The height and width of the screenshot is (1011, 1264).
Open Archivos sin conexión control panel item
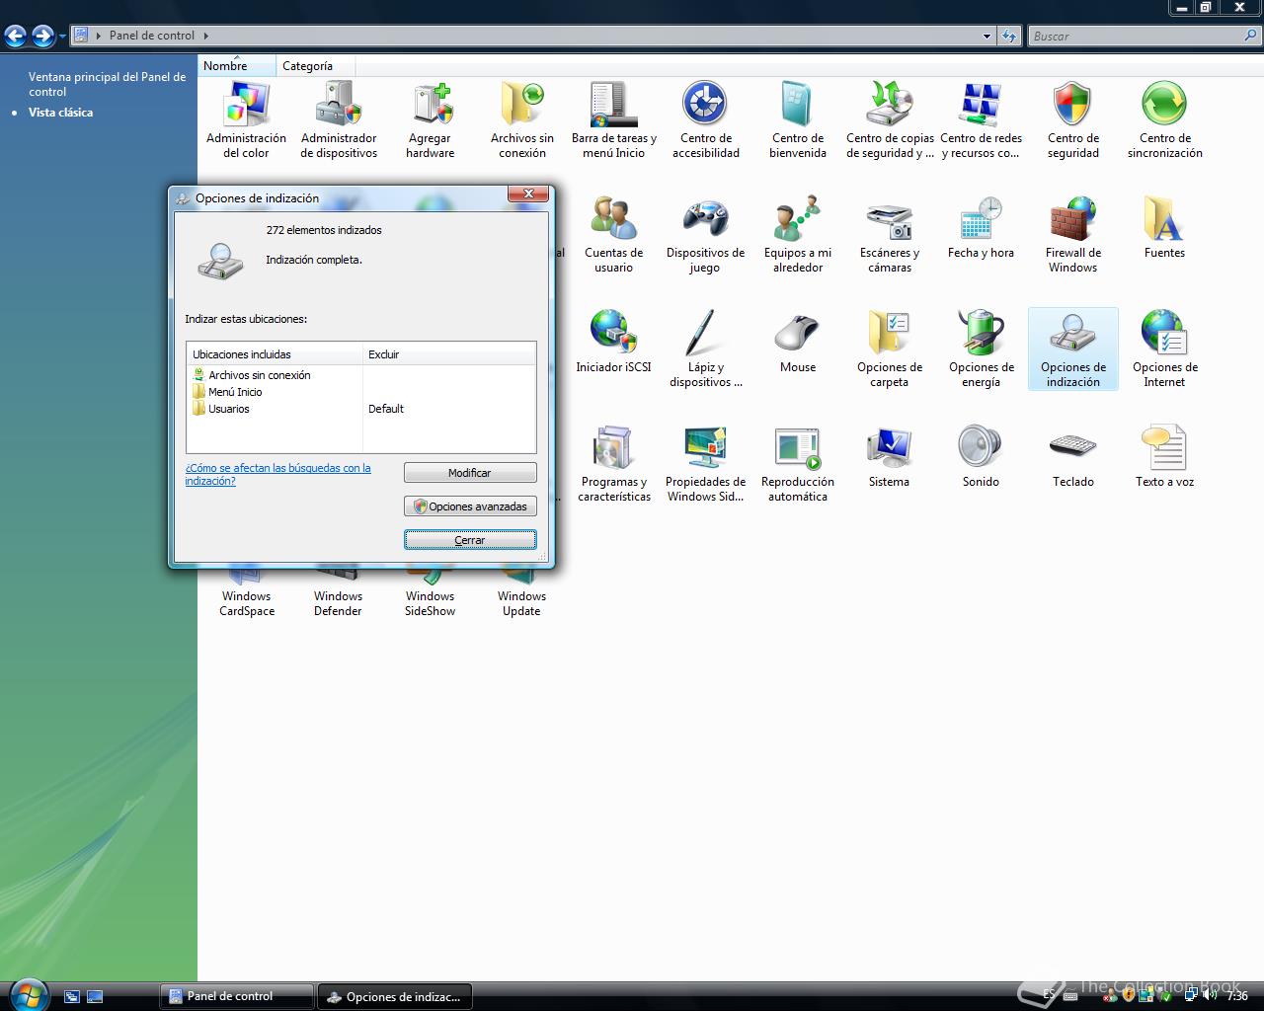pyautogui.click(x=522, y=120)
